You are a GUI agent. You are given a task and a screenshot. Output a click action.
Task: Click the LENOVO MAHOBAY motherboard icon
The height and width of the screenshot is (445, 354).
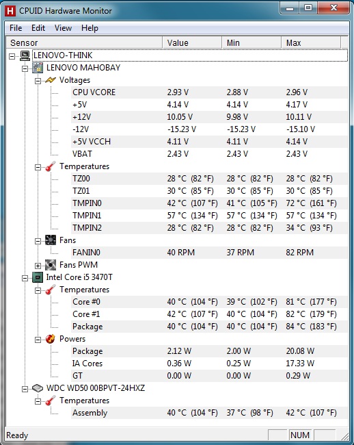(38, 68)
